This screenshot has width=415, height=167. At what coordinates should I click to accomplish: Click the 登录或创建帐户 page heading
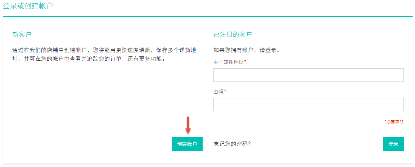click(x=28, y=6)
